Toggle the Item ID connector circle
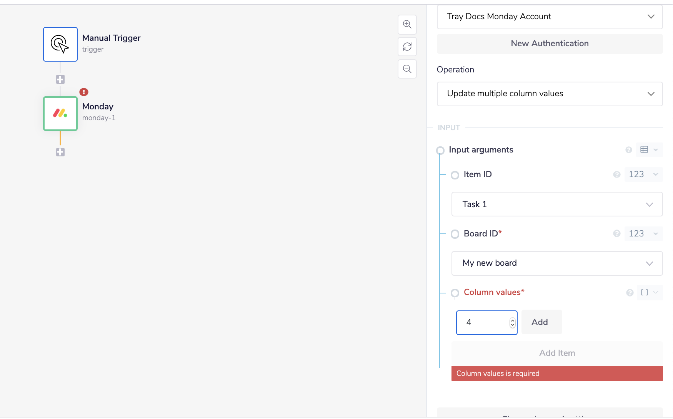Screen dimensions: 673x419 (455, 175)
